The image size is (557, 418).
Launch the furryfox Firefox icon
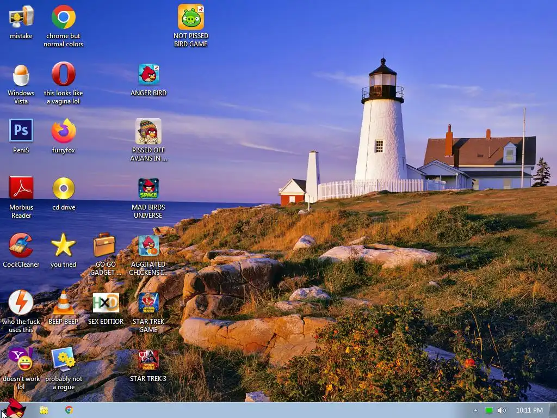point(63,131)
